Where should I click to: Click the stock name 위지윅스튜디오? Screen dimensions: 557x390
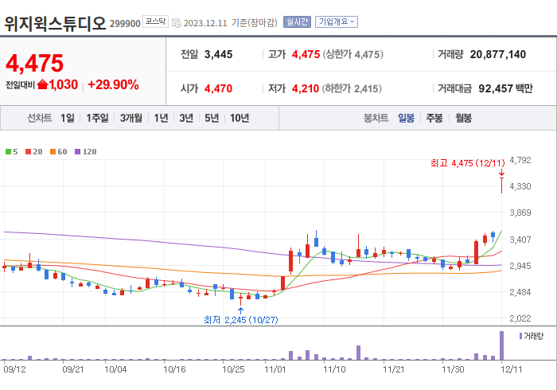click(x=55, y=23)
